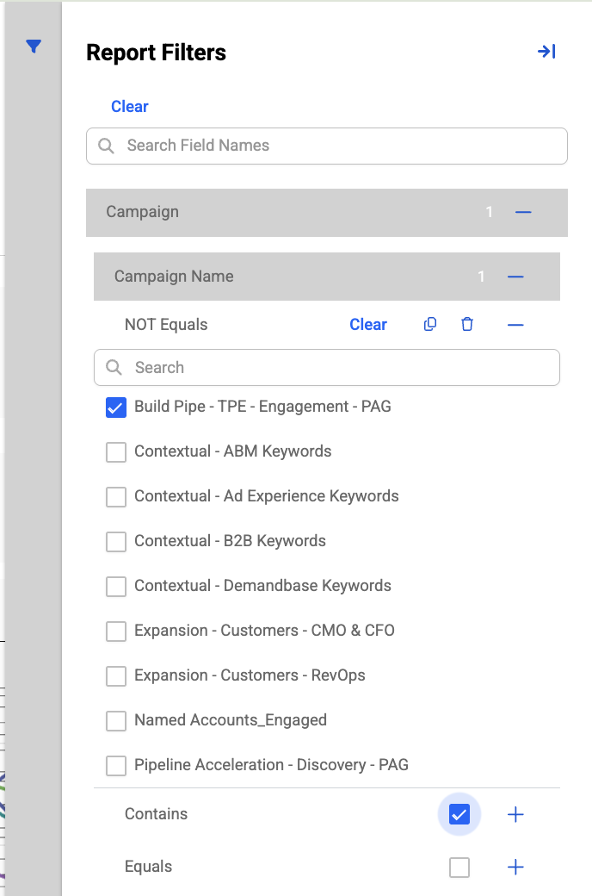This screenshot has height=896, width=592.
Task: Add an Equals condition with plus icon
Action: pos(515,867)
